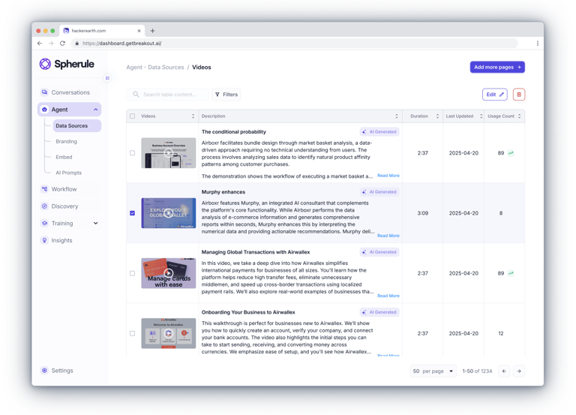The width and height of the screenshot is (576, 415).
Task: Click trending icon in Managing Global Transactions row
Action: [511, 273]
